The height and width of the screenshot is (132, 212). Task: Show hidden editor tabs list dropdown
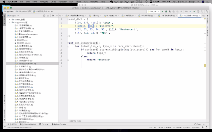point(204,16)
